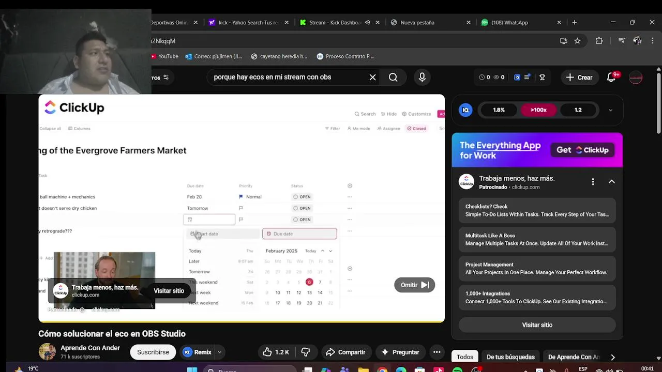Click Visitar sitio on the video ad overlay
The width and height of the screenshot is (662, 372).
(169, 291)
